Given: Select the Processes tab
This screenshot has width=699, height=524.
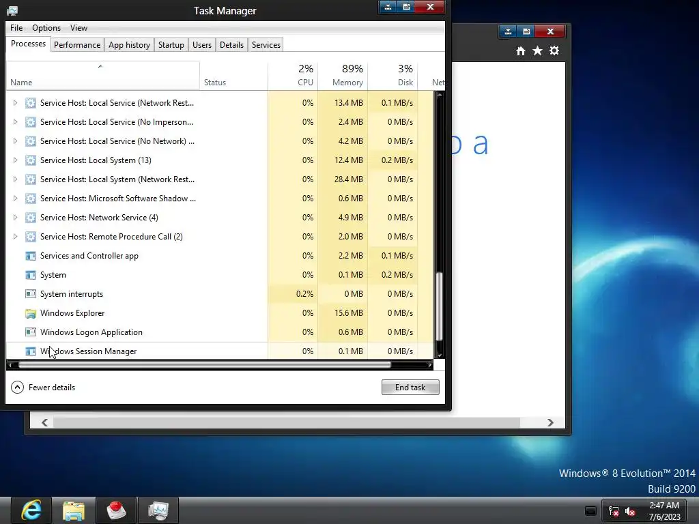Looking at the screenshot, I should click(28, 44).
